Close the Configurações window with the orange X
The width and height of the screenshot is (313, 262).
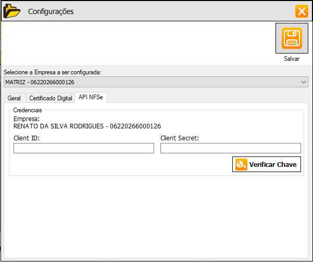[302, 11]
